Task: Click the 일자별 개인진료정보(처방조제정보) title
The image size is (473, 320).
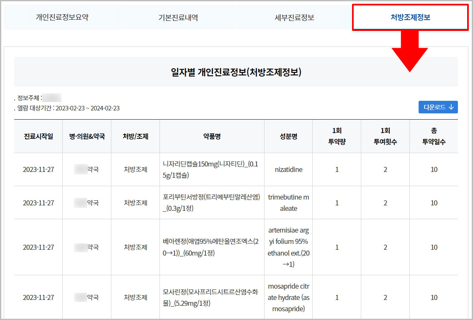Action: (236, 72)
